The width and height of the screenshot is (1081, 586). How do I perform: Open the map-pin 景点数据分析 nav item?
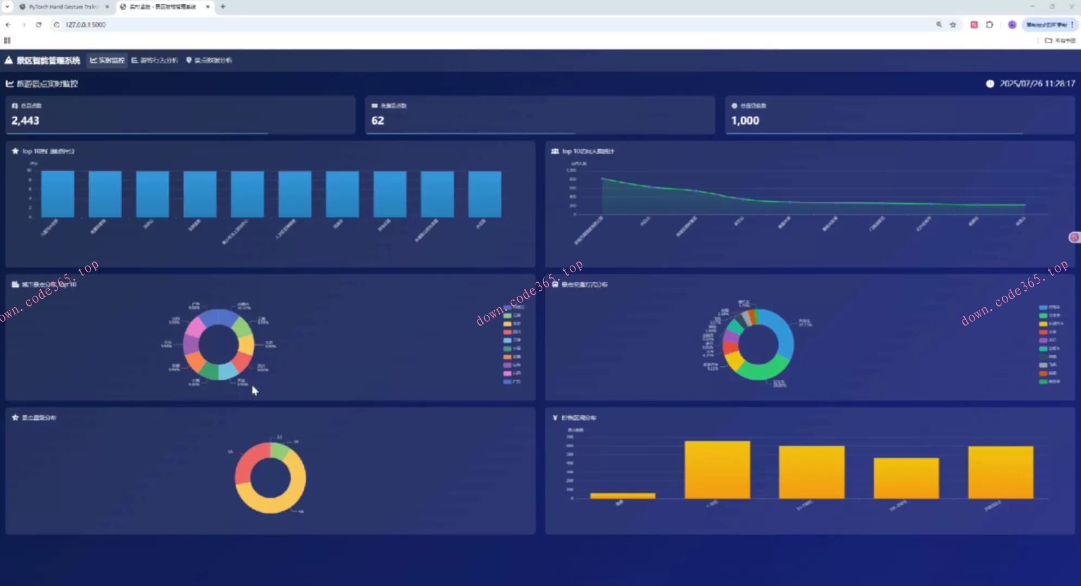pyautogui.click(x=209, y=60)
